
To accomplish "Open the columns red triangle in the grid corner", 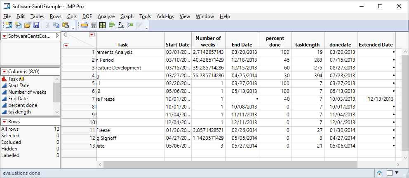I will click(x=92, y=35).
